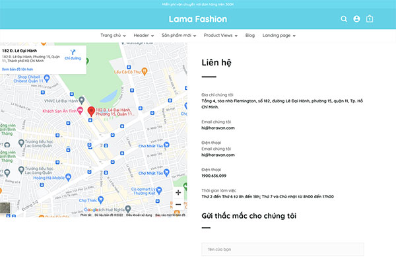Expand the Sản phẩm mới dropdown
The image size is (396, 257).
tap(179, 36)
